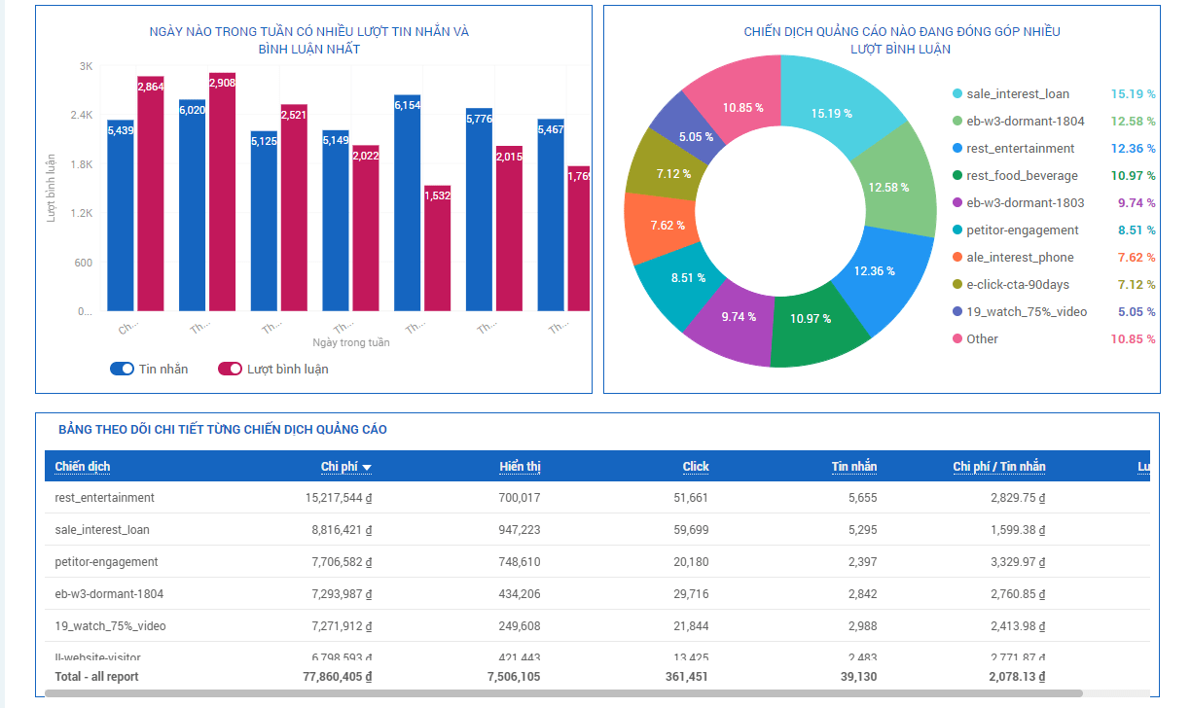Select the sale_interest_loan table row name
The height and width of the screenshot is (708, 1191).
102,530
